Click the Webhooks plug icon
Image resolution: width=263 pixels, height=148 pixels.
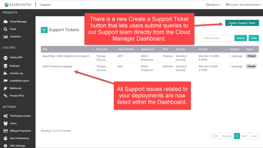pos(5,88)
